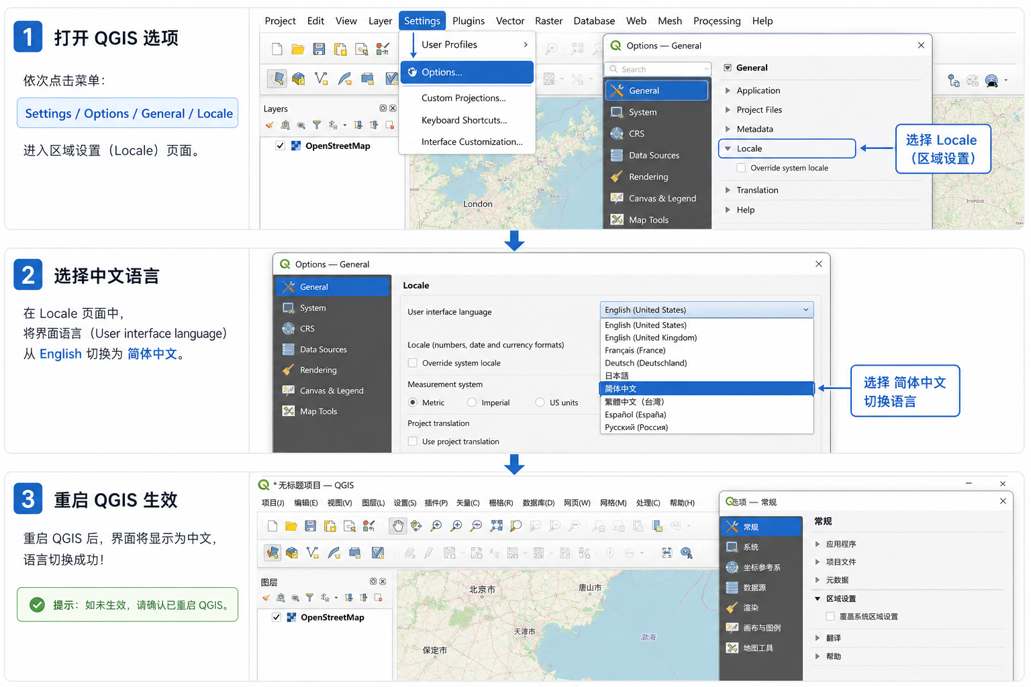The height and width of the screenshot is (687, 1031).
Task: Click the filter funnel icon in Layers panel
Action: [x=317, y=125]
